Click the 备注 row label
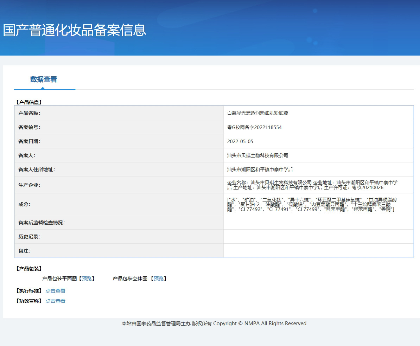The height and width of the screenshot is (346, 420). click(x=24, y=251)
